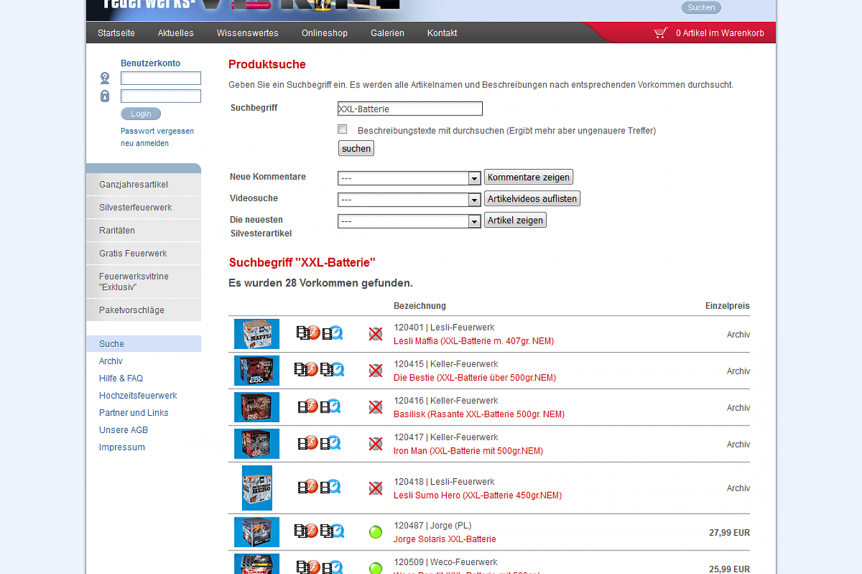Play QuickTime video for Iron Man

click(x=331, y=443)
